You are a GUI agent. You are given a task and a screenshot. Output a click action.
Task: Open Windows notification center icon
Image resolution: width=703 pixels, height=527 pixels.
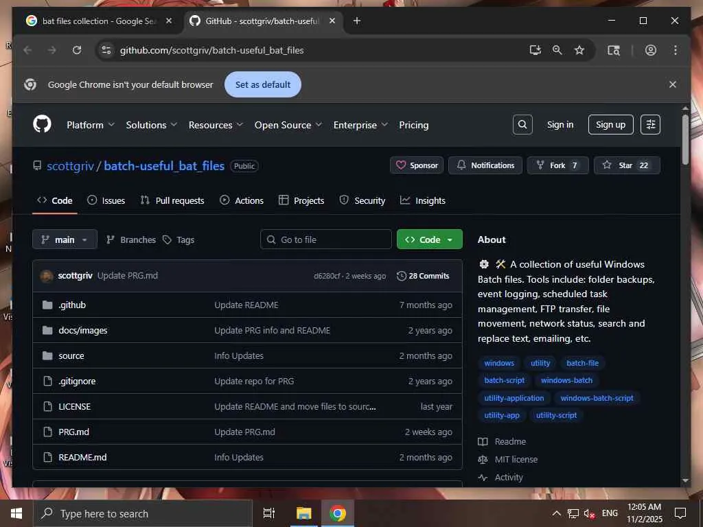coord(680,513)
